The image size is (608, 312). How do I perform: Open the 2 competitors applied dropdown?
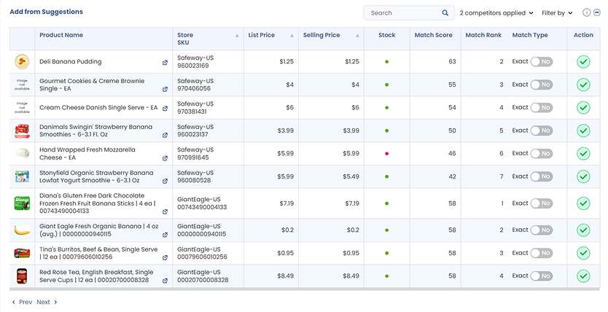[x=496, y=13]
